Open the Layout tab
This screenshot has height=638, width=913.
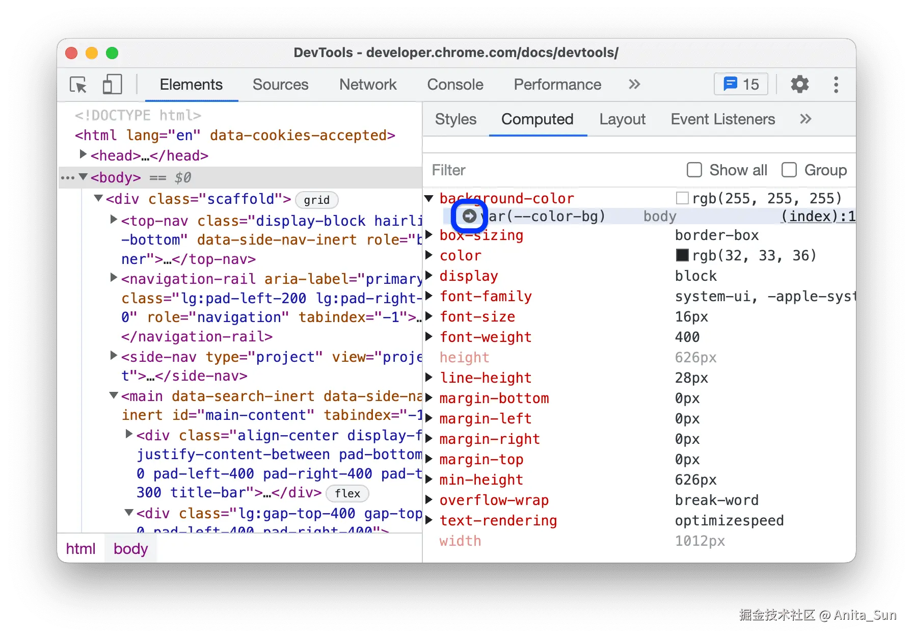pyautogui.click(x=622, y=119)
